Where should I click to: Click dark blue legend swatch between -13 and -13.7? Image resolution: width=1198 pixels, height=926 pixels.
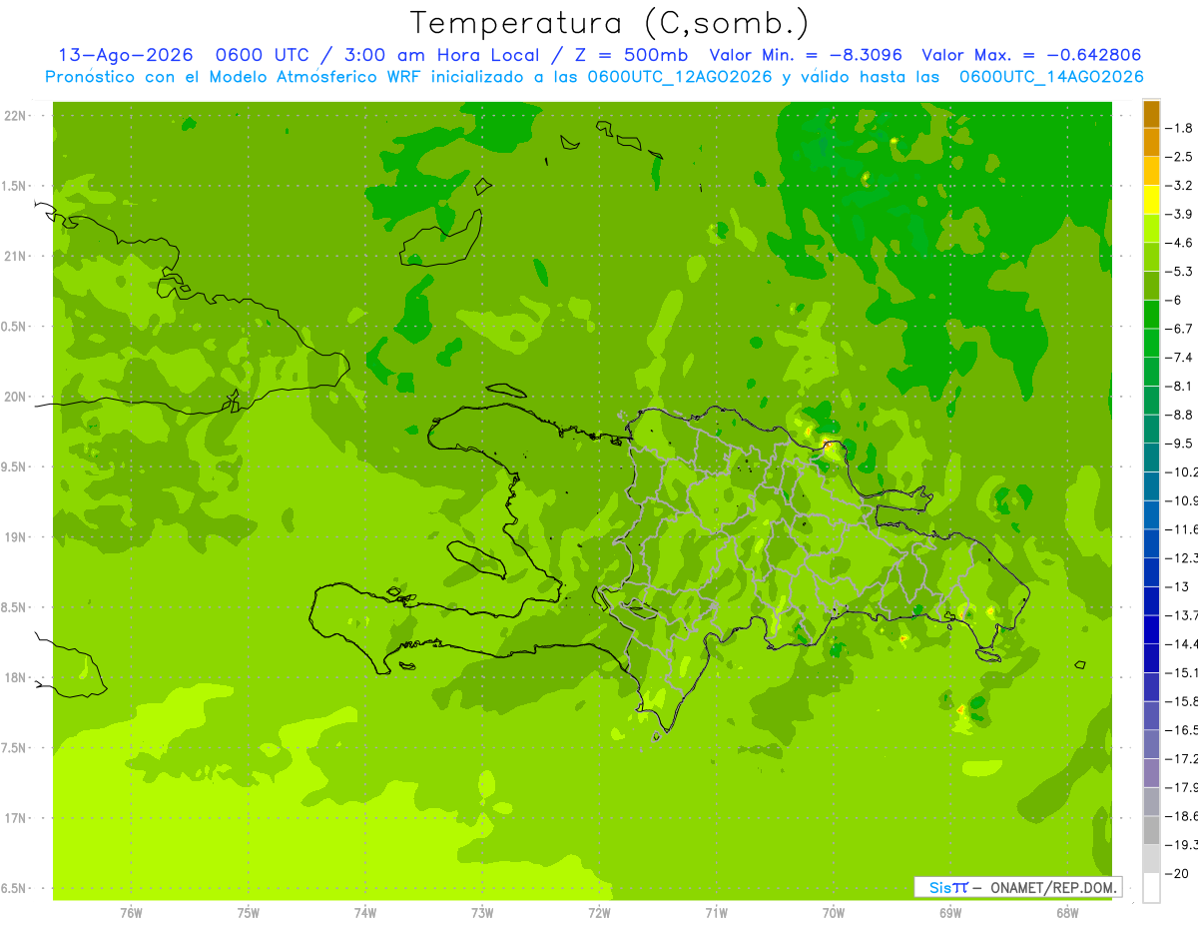pyautogui.click(x=1151, y=600)
